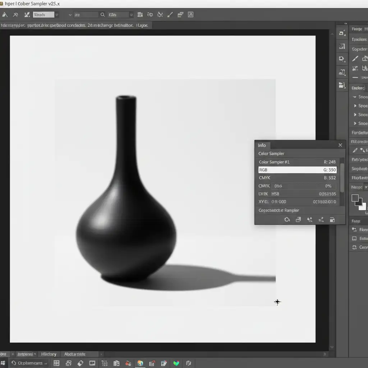Open the Chrome icon in the taskbar
The height and width of the screenshot is (368, 368).
coord(140,363)
